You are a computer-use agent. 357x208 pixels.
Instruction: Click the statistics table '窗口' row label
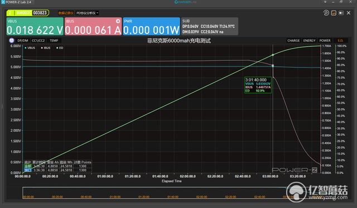(x=28, y=170)
